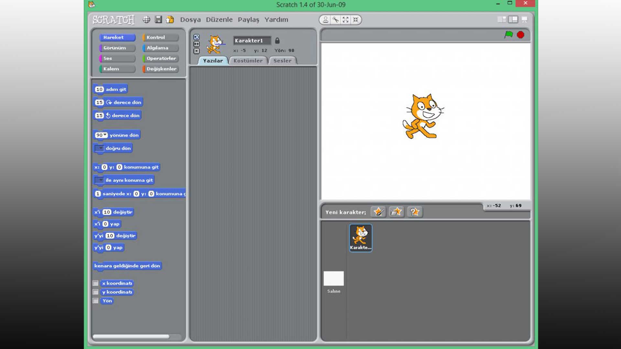Click the sprite lock icon

coord(277,40)
